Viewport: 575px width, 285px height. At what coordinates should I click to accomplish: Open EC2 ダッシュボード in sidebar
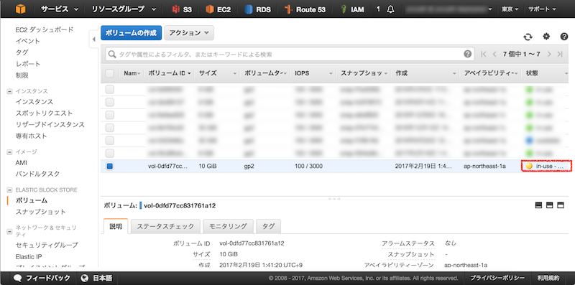pos(45,29)
